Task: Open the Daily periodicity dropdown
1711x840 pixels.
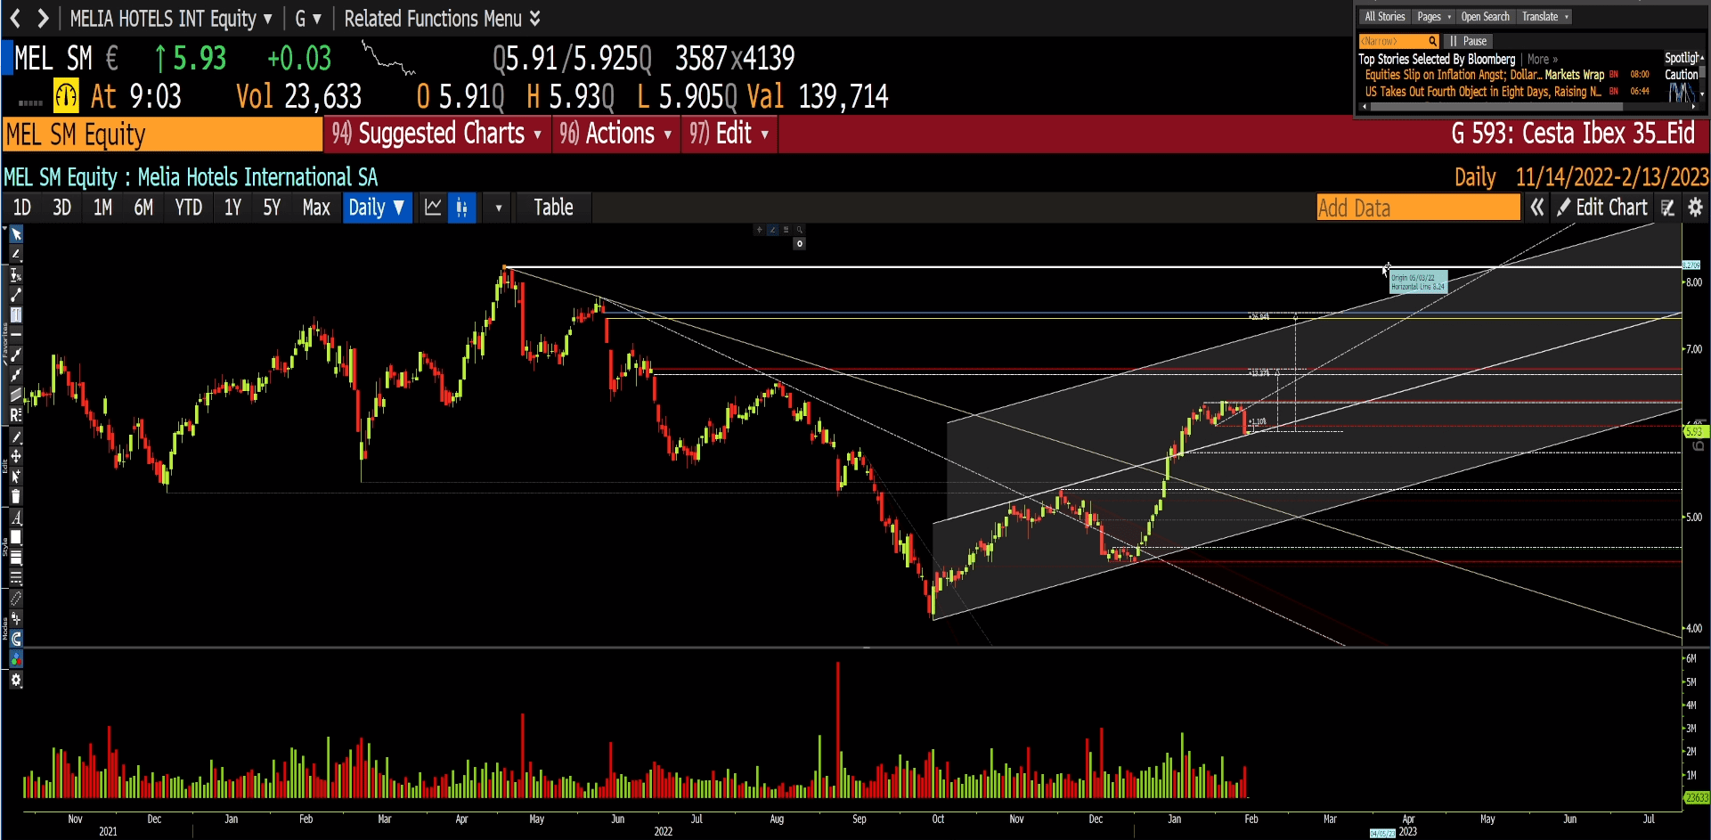Action: (377, 208)
